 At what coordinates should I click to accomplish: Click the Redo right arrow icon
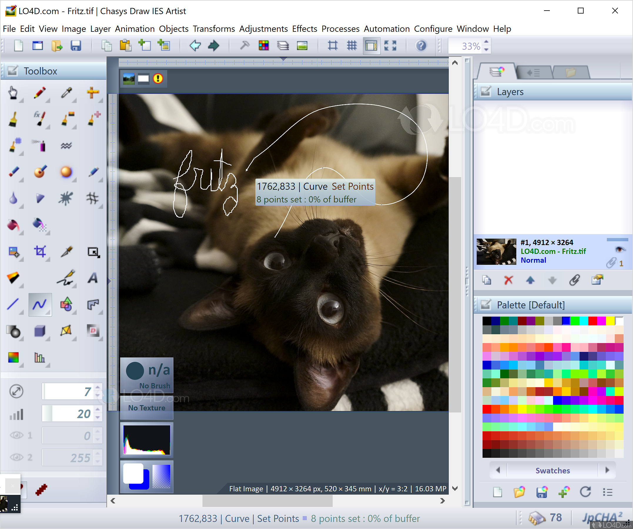214,46
